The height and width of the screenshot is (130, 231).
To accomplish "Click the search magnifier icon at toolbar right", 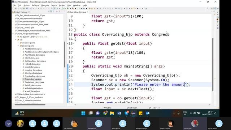I will tap(208, 9).
